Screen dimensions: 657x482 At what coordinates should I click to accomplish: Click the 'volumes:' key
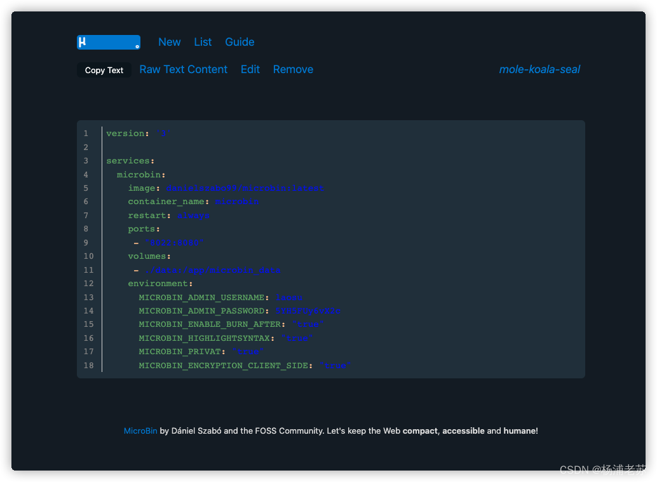pos(149,256)
